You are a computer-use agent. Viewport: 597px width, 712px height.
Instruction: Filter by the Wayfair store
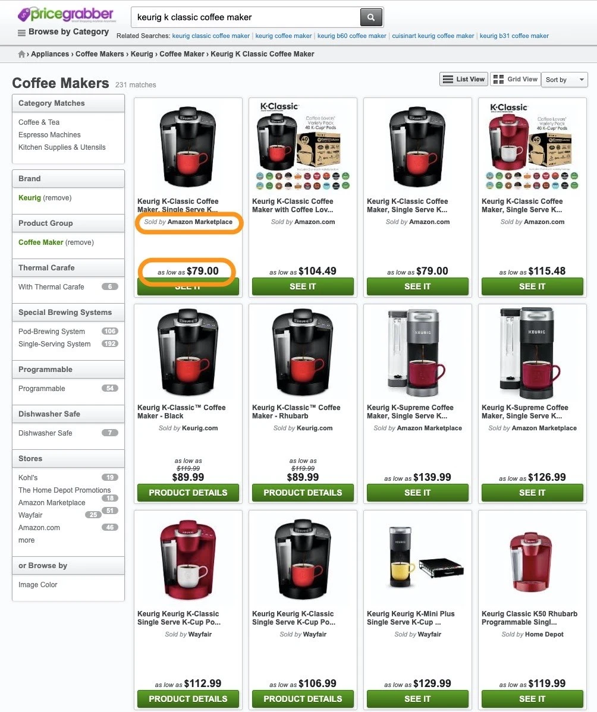click(30, 515)
